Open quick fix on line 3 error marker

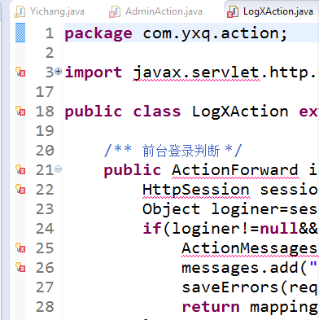pos(20,72)
